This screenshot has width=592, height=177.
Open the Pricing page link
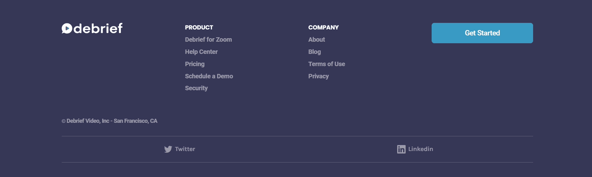[195, 64]
